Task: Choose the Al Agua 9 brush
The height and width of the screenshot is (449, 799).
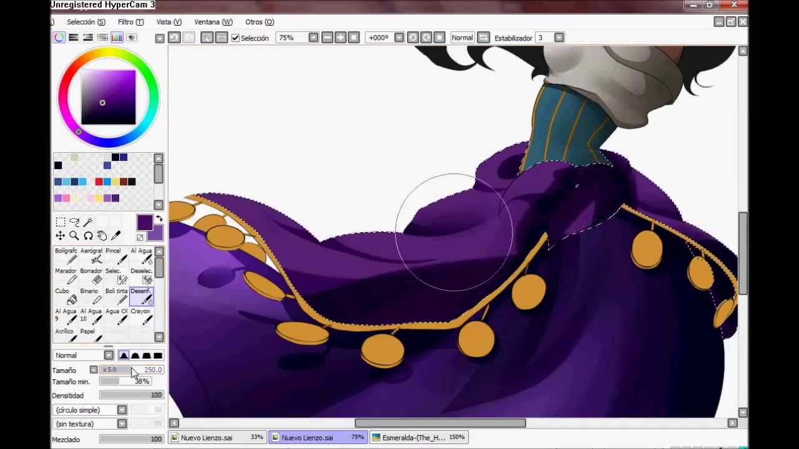Action: [66, 316]
